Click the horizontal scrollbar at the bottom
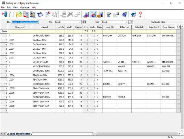This screenshot has width=184, height=139. (x=108, y=134)
